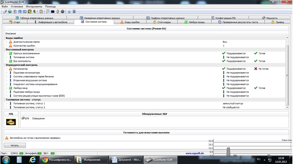Image resolution: width=294 pixels, height=164 pixels.
Task: Click the blue info circle toolbar icon
Action: [69, 12]
